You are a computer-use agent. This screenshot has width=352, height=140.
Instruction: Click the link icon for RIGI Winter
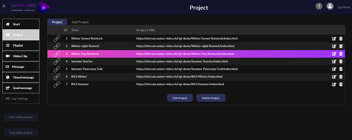point(57,77)
